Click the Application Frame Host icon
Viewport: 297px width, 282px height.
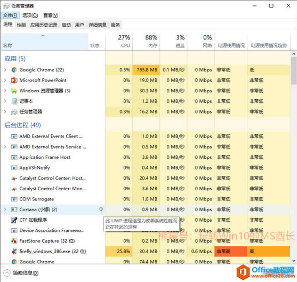click(14, 157)
